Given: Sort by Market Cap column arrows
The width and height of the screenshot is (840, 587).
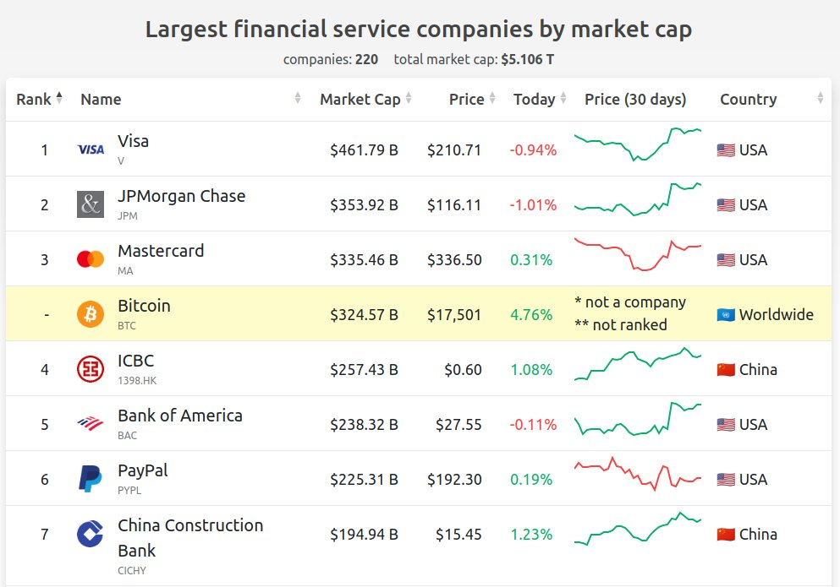Looking at the screenshot, I should tap(409, 98).
